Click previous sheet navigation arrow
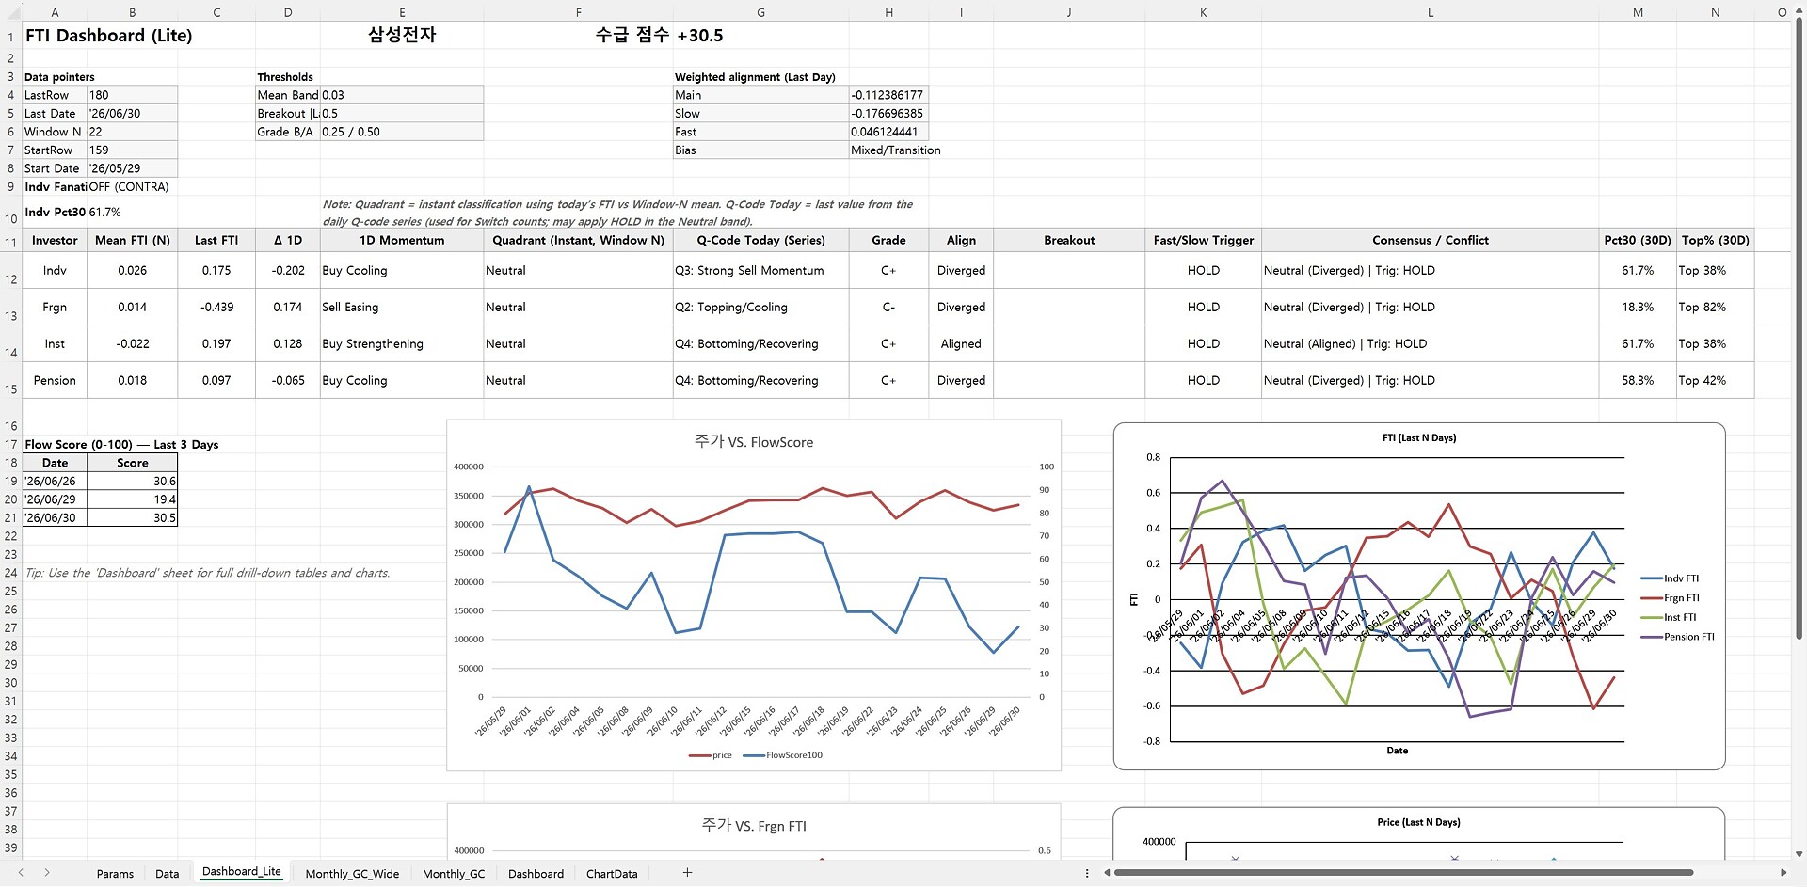 [21, 873]
